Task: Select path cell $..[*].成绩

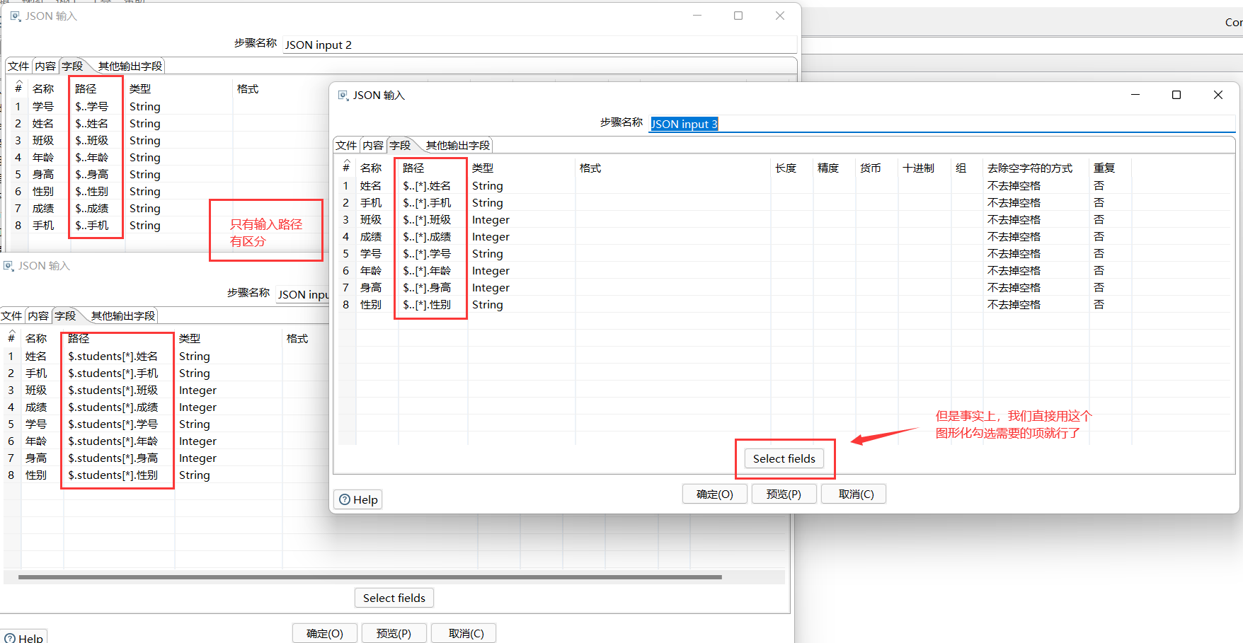Action: pos(433,236)
